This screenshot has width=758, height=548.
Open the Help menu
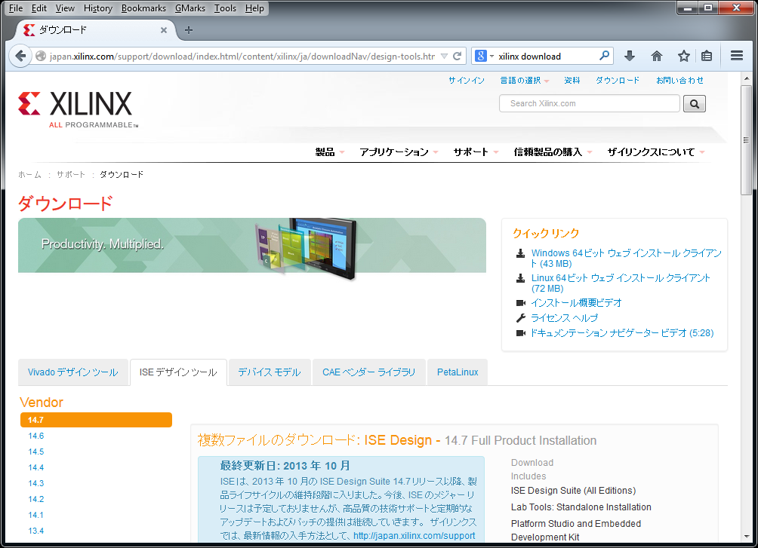(254, 8)
